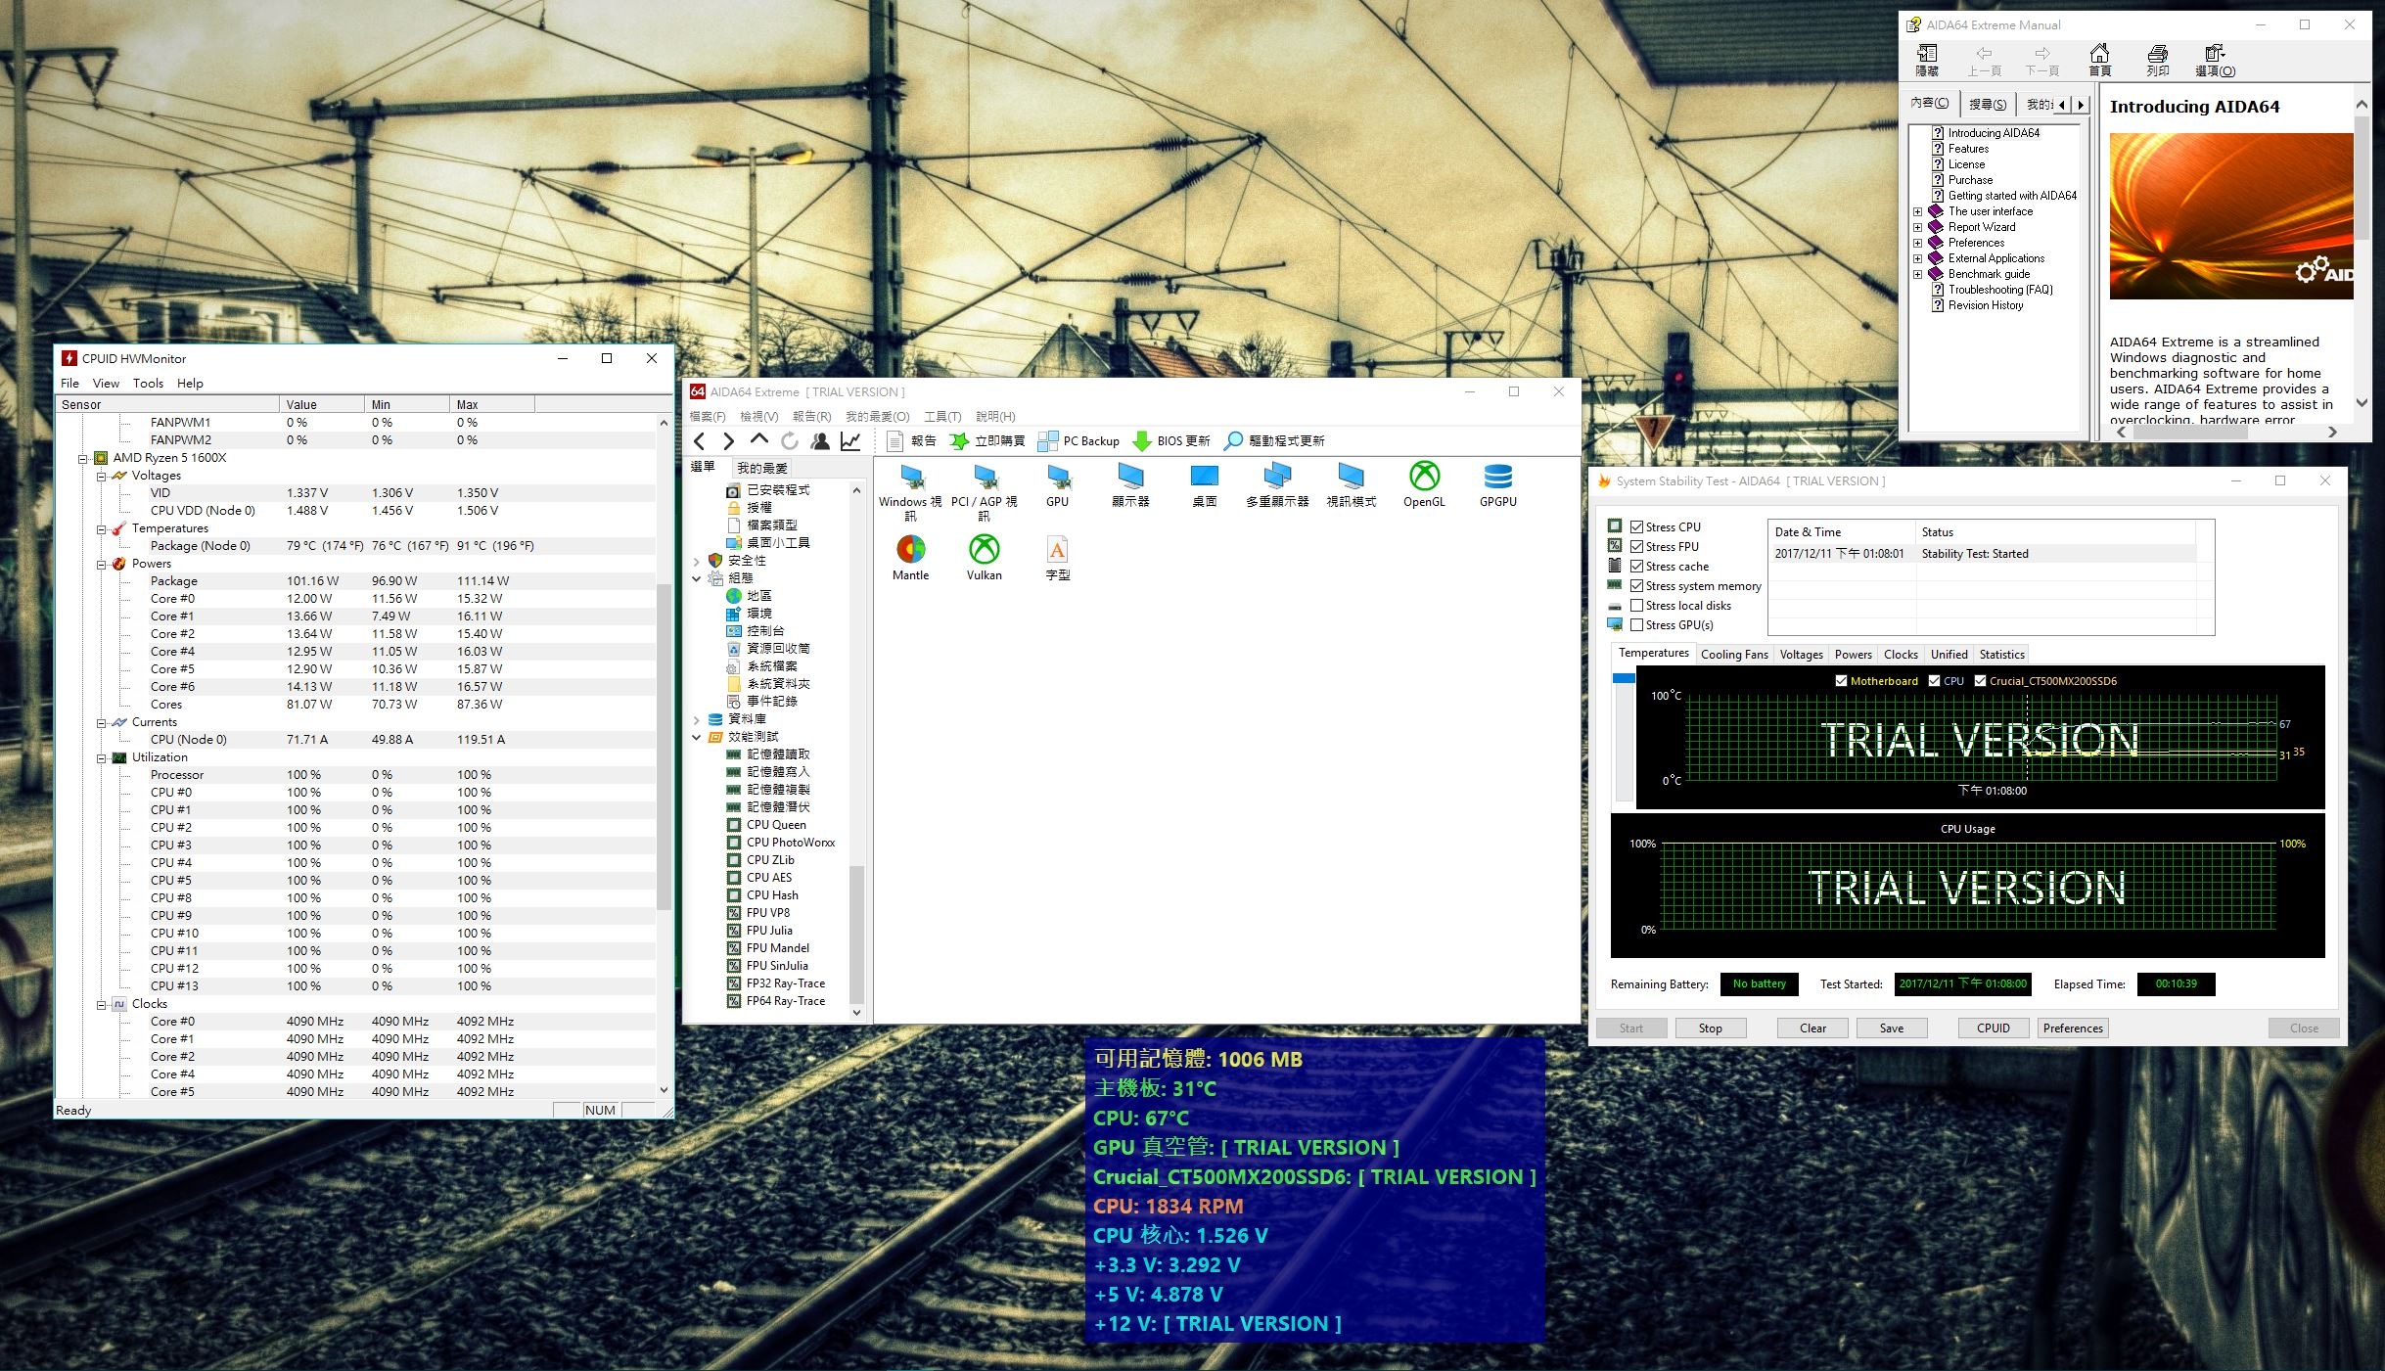Click the Save button in Stability Test
This screenshot has width=2385, height=1371.
(1892, 1028)
